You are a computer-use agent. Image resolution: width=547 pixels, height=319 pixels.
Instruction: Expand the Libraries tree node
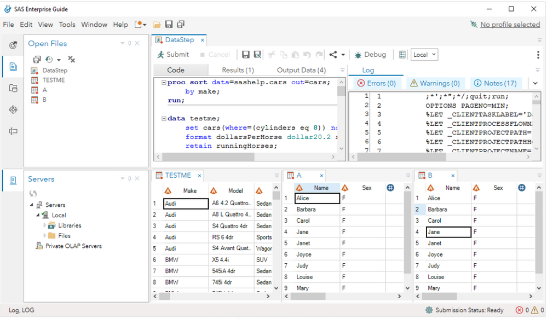point(45,225)
